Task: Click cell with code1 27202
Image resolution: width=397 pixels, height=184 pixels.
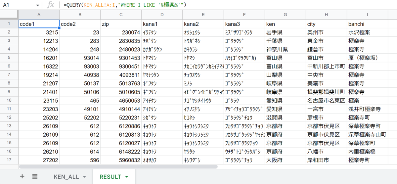Action: pos(39,160)
